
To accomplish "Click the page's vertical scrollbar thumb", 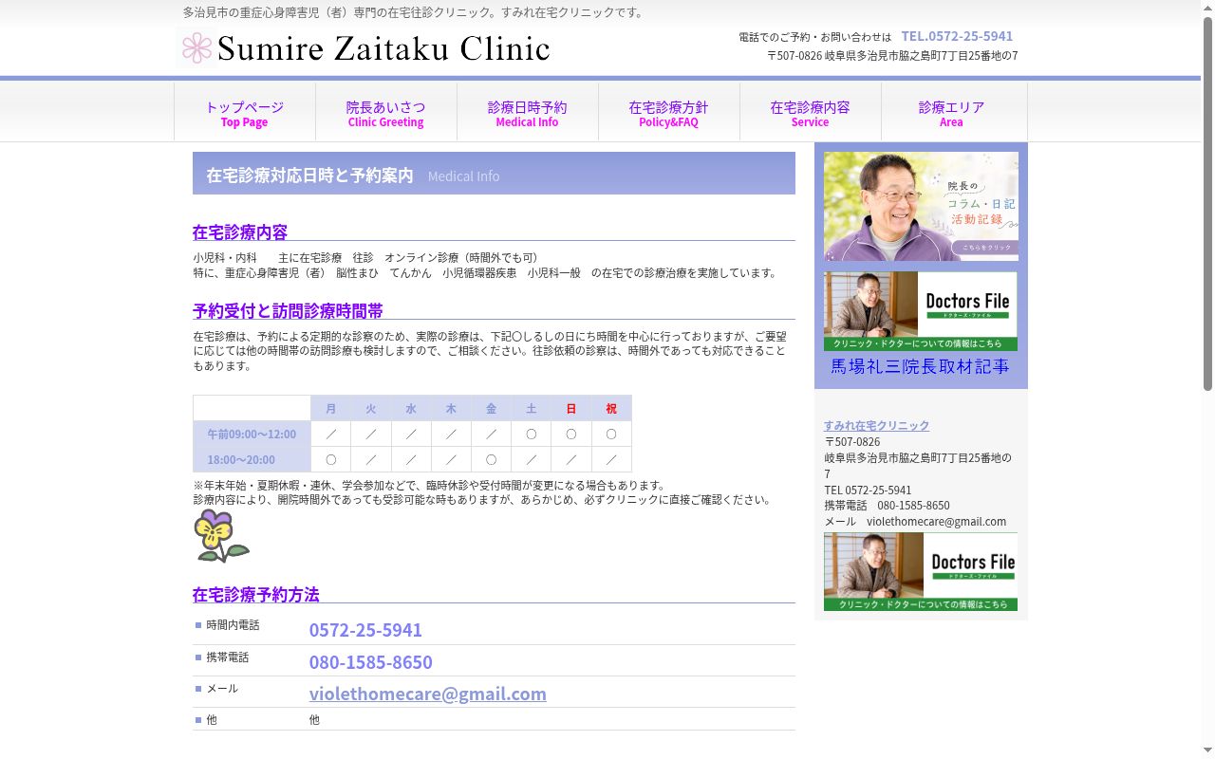I will (1208, 203).
